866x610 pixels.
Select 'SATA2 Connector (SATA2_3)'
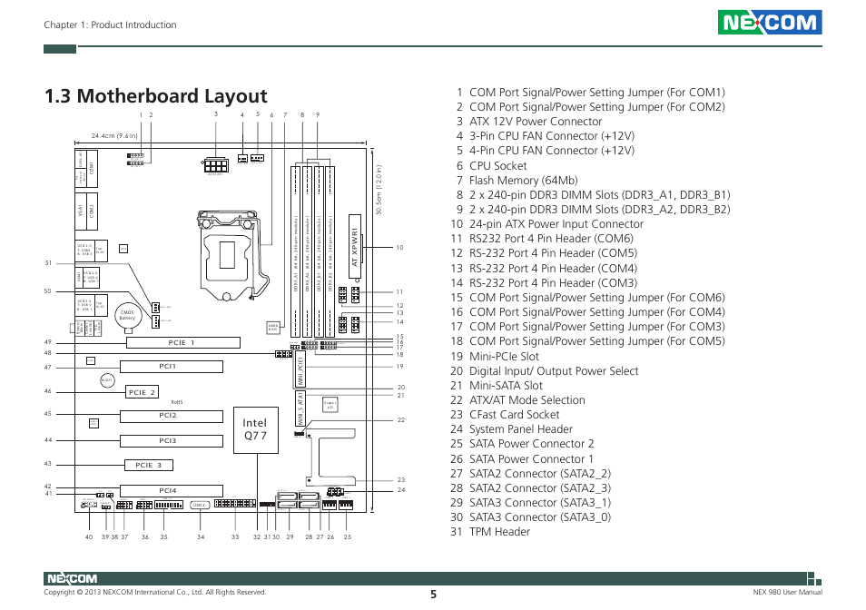pos(540,488)
